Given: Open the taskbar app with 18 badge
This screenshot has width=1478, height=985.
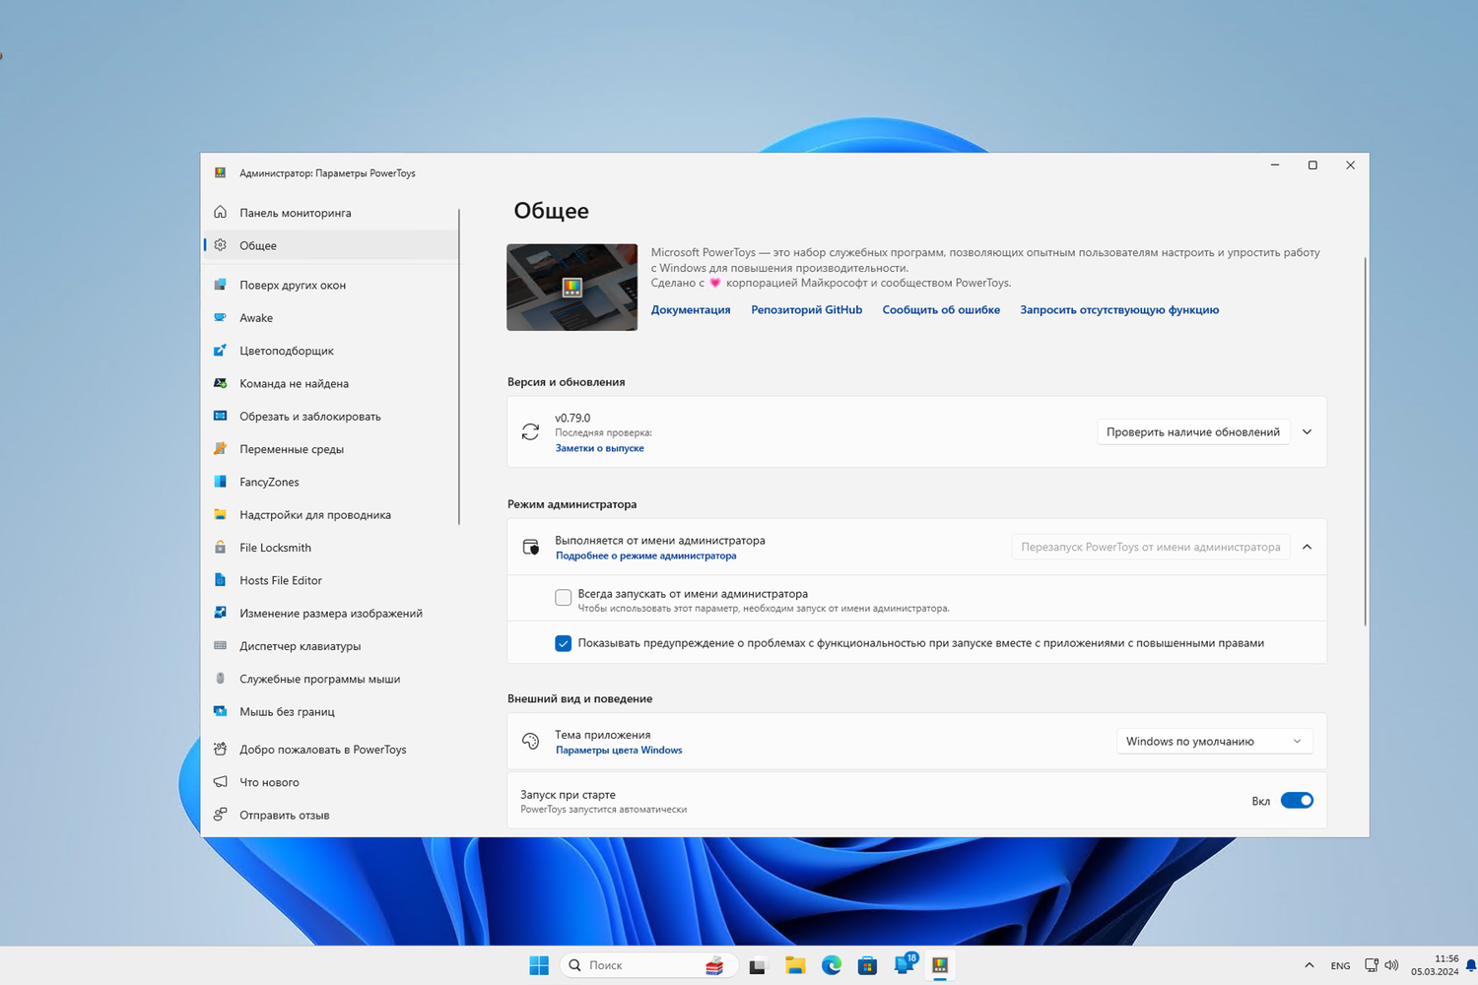Looking at the screenshot, I should coord(905,965).
